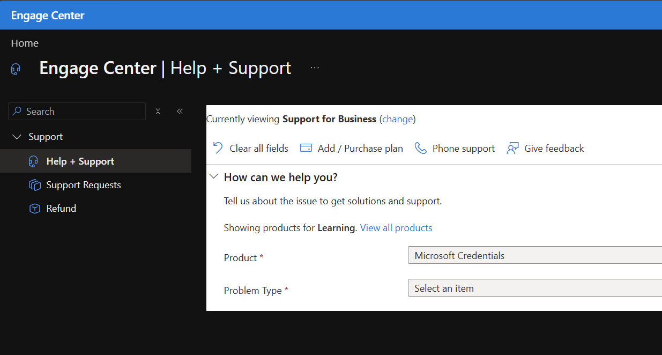662x355 pixels.
Task: Clear the sidebar search with the X icon
Action: 158,111
